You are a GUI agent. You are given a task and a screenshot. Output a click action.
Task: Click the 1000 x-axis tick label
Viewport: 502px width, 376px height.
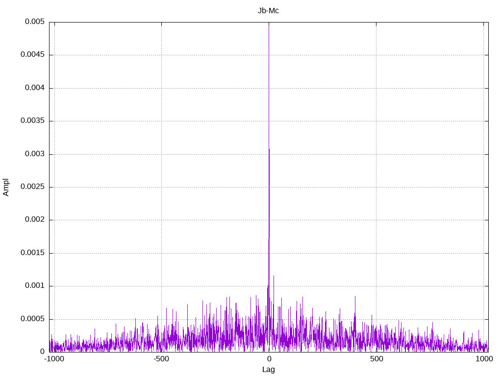483,359
